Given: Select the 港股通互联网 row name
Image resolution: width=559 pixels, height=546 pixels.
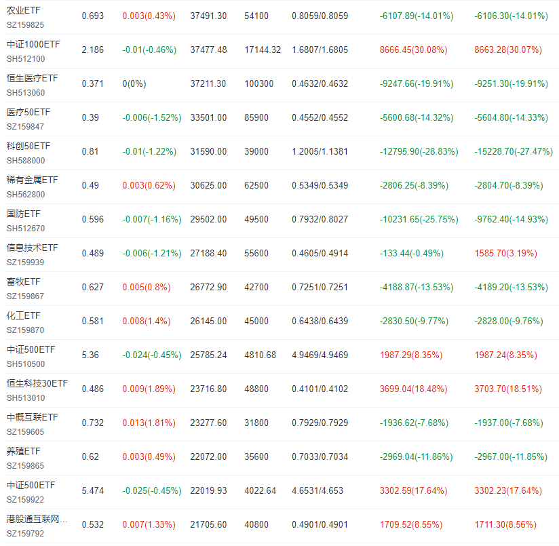Looking at the screenshot, I should tap(37, 520).
